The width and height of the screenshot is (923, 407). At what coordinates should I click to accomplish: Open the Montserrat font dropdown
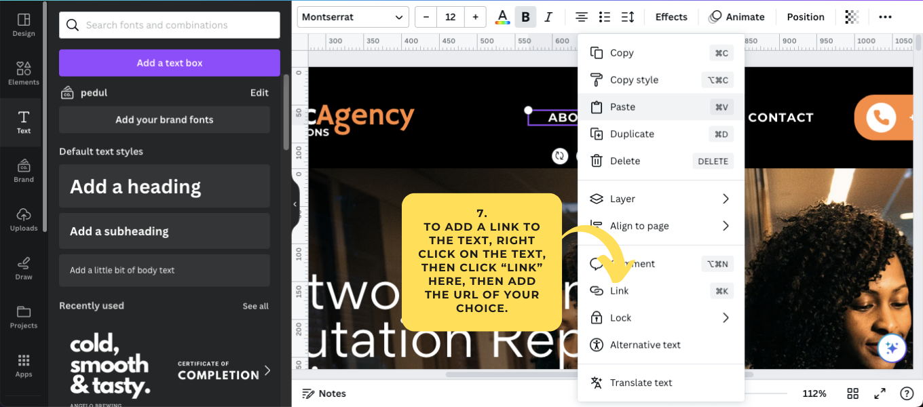click(x=352, y=16)
